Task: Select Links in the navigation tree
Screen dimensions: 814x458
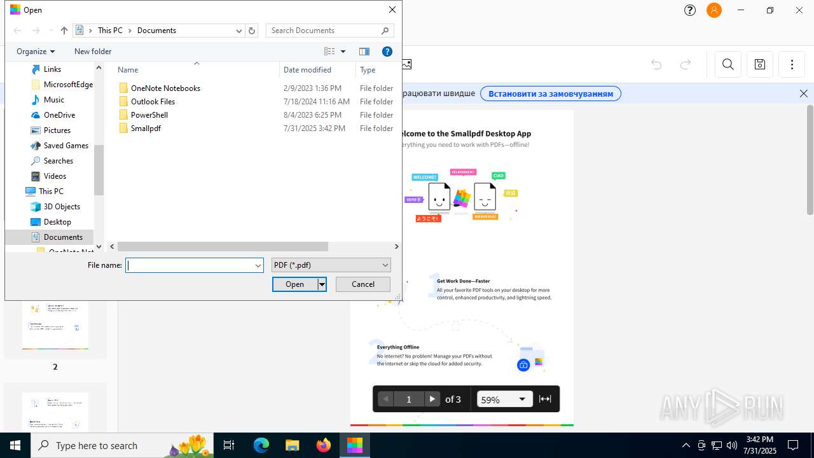Action: tap(52, 69)
